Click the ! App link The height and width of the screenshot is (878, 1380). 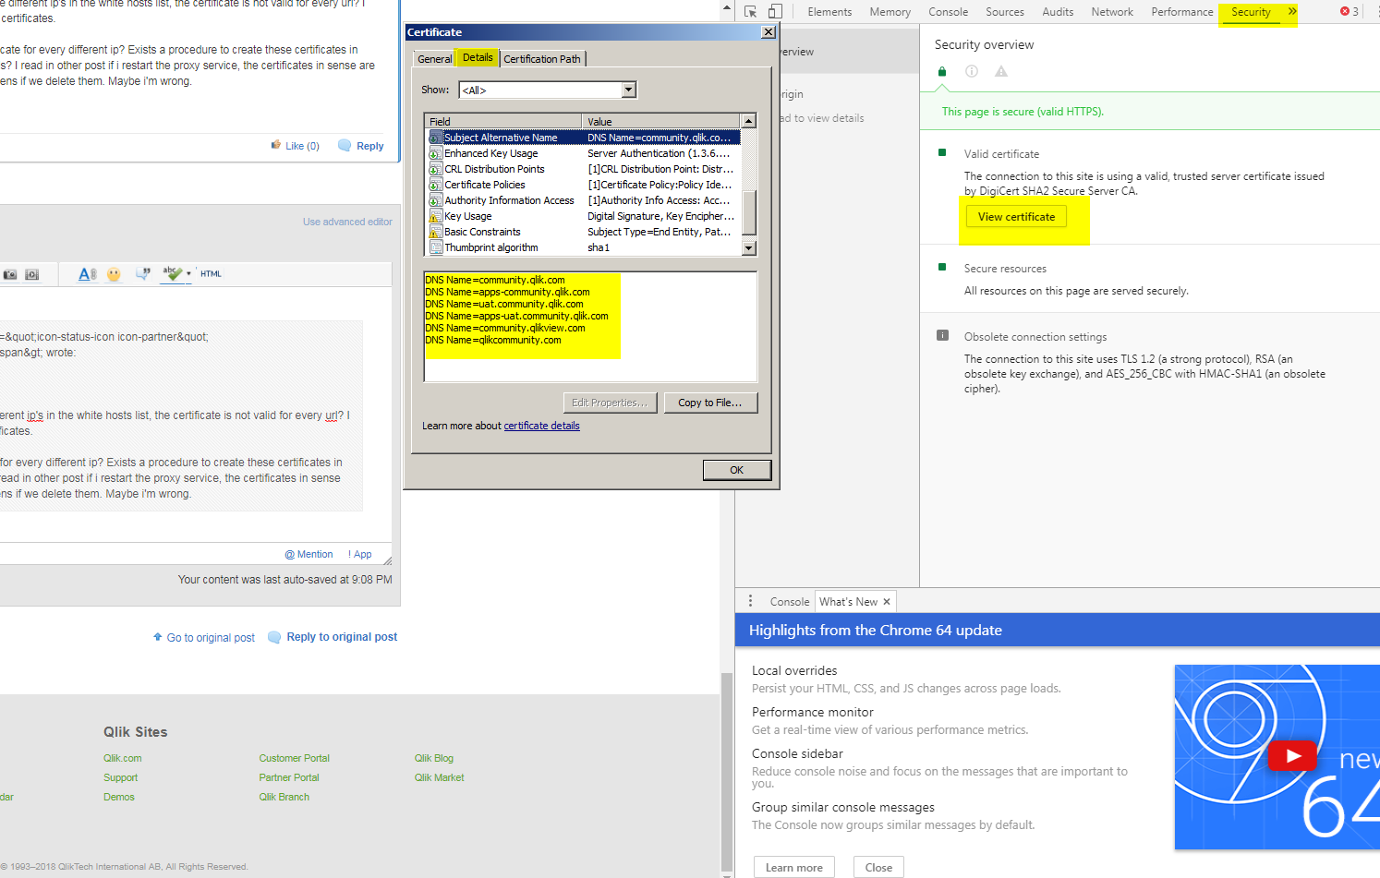360,554
